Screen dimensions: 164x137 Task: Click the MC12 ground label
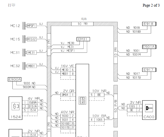point(15,26)
